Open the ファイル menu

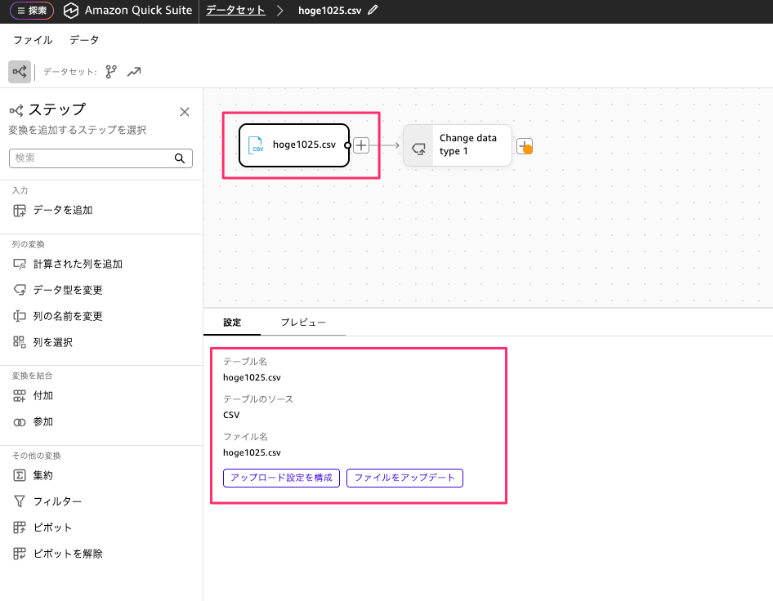click(x=33, y=40)
